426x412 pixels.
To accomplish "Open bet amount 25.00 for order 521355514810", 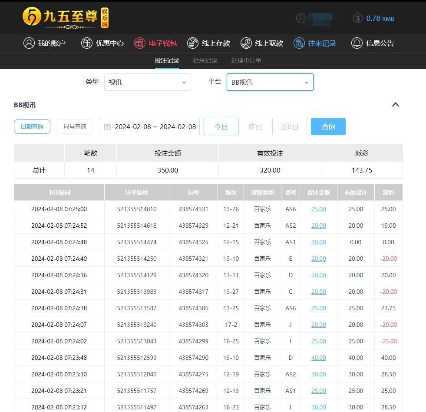I will [x=318, y=209].
